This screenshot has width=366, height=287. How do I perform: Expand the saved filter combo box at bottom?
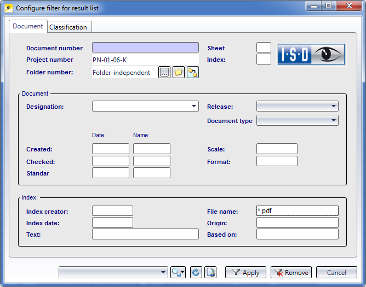(x=113, y=272)
